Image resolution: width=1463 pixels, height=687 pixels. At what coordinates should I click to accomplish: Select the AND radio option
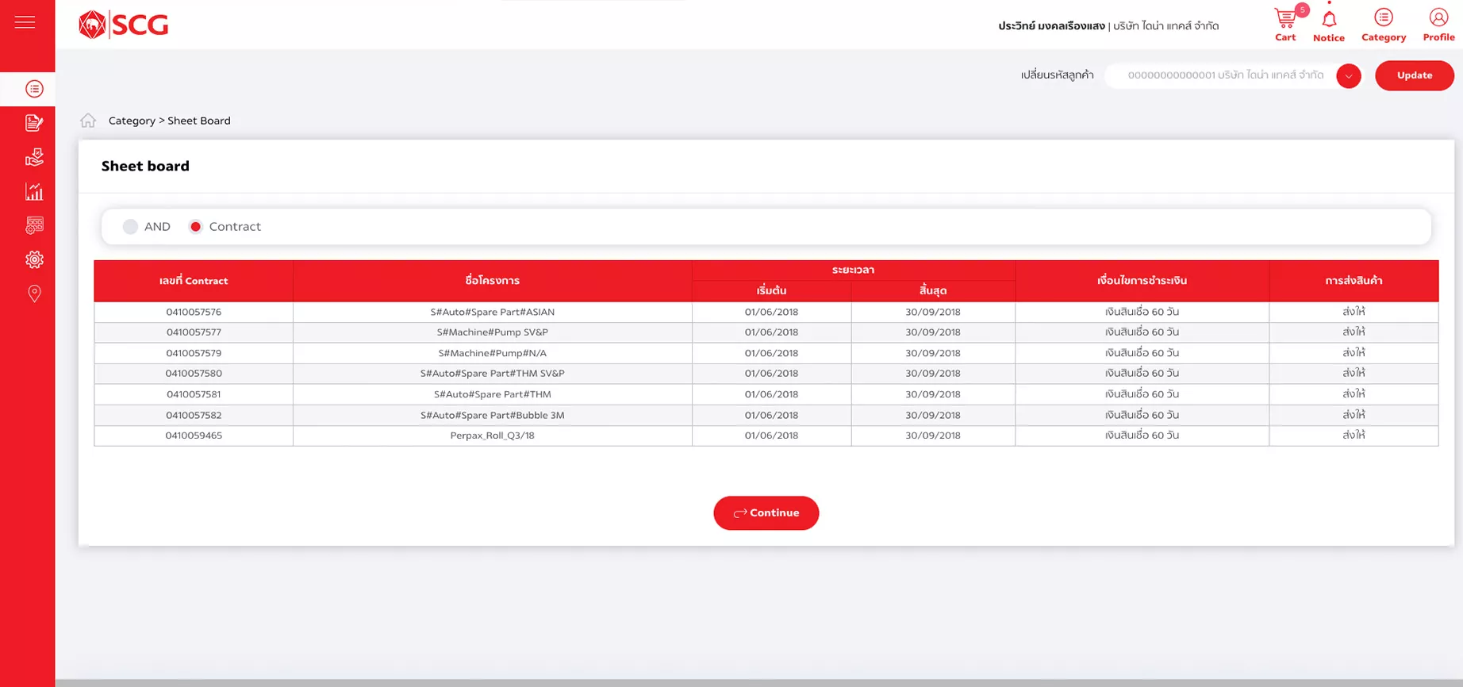click(130, 227)
